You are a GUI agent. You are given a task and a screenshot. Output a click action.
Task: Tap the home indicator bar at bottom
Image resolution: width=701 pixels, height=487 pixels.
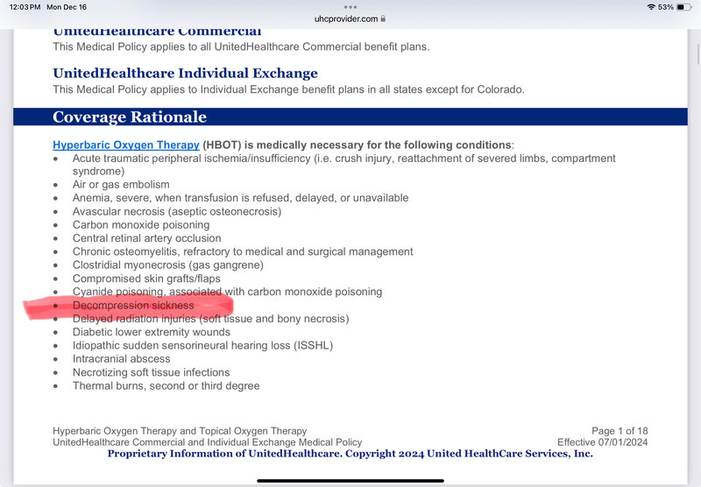[350, 480]
